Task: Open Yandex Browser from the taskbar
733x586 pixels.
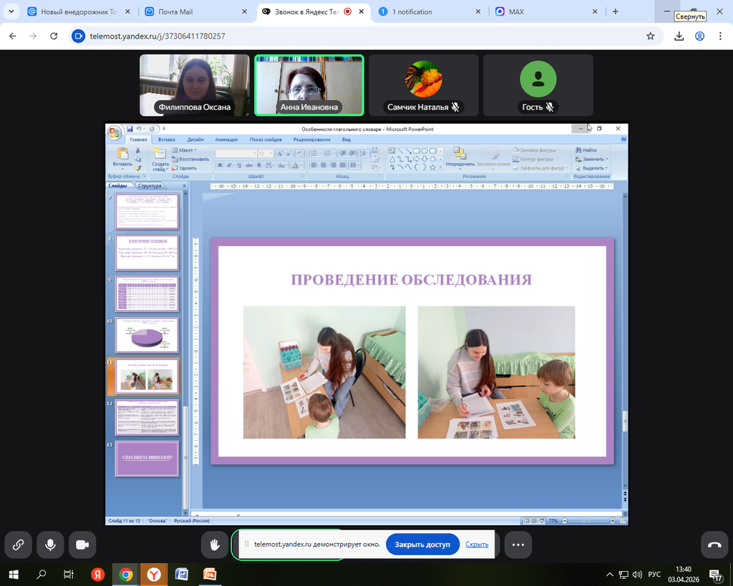Action: coord(154,574)
